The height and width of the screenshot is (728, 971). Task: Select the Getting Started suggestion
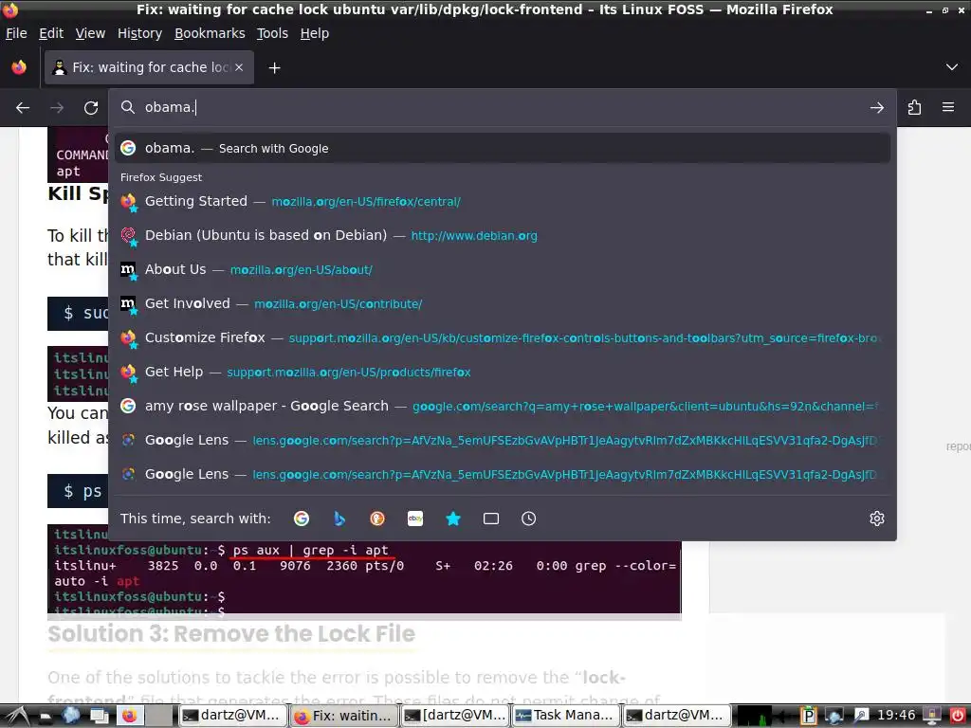coord(503,201)
